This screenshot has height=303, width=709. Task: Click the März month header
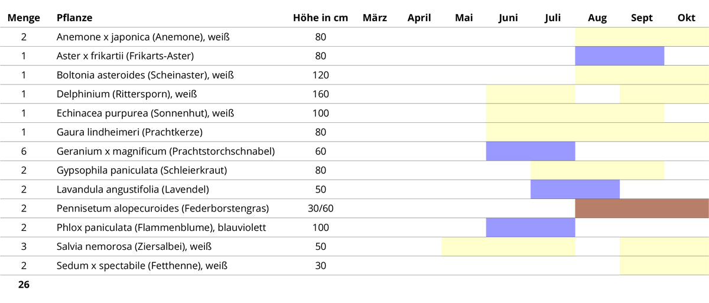[375, 18]
